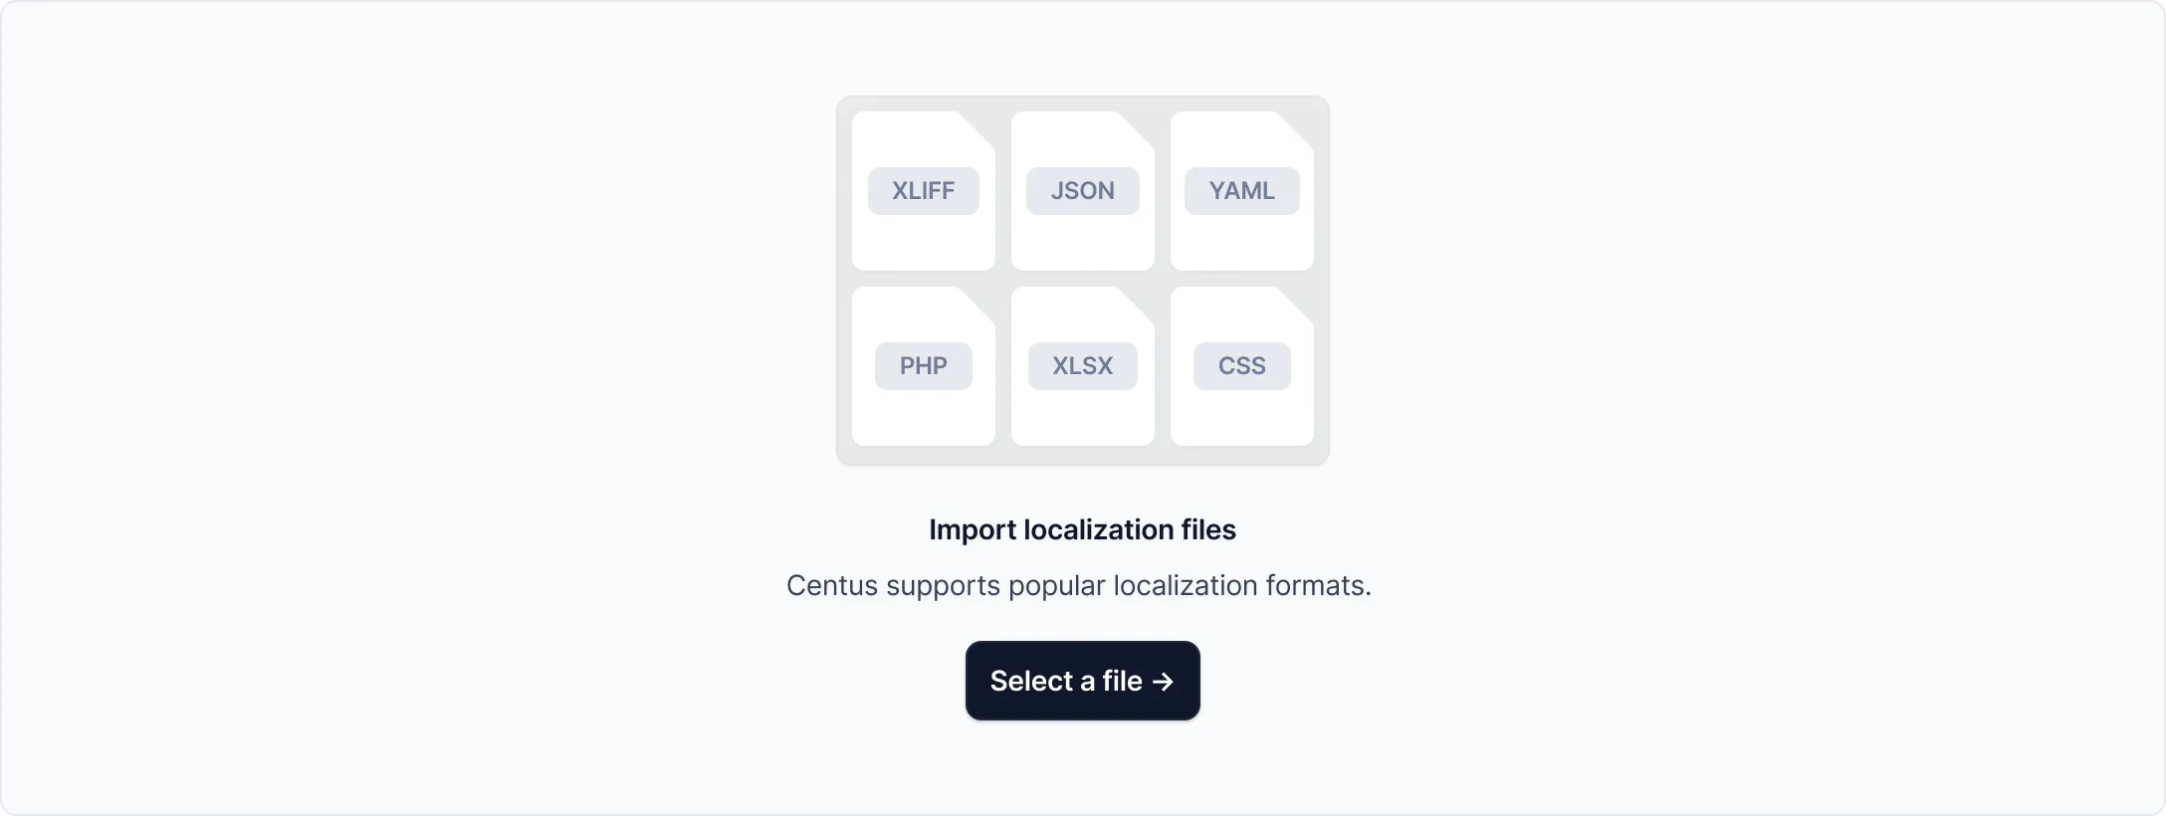Screen dimensions: 2166x816
Task: Select the PHP file format icon
Action: point(924,365)
